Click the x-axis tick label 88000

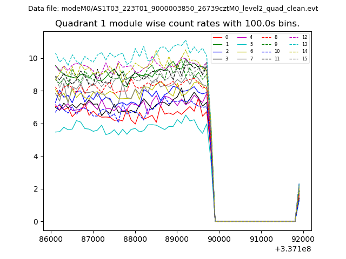point(135,238)
